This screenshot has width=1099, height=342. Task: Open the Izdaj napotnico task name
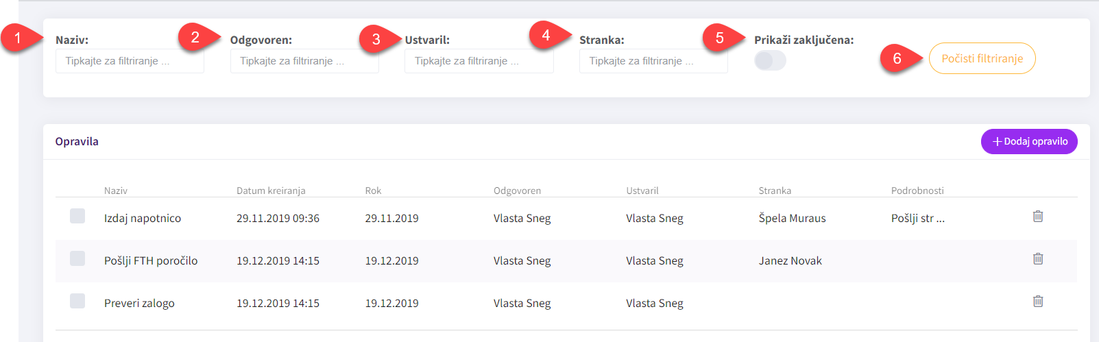(x=143, y=219)
